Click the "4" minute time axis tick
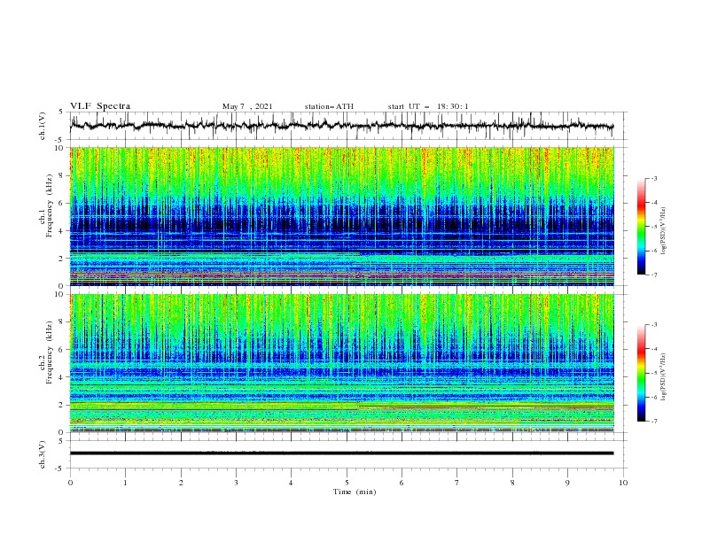 click(291, 483)
